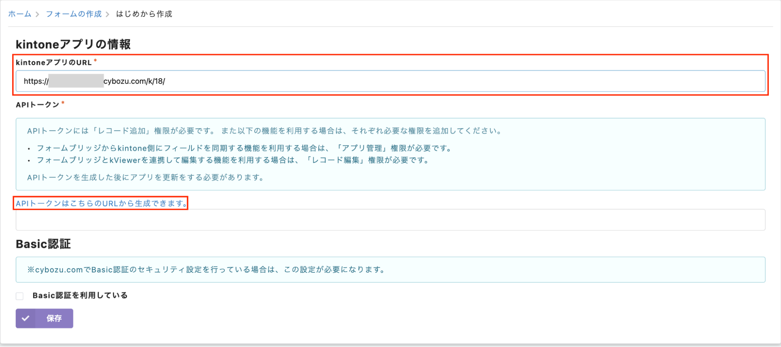
Task: Click the 「アプリ管理」権限 bullet item
Action: (244, 148)
